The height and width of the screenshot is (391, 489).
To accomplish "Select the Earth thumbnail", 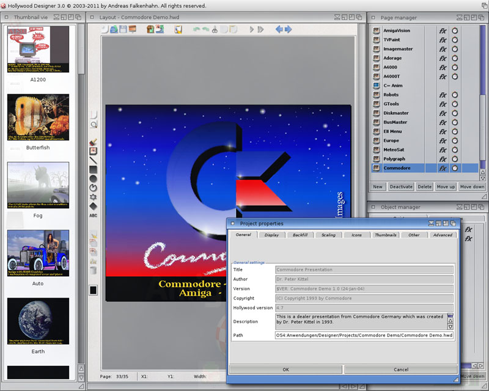I will pos(38,321).
